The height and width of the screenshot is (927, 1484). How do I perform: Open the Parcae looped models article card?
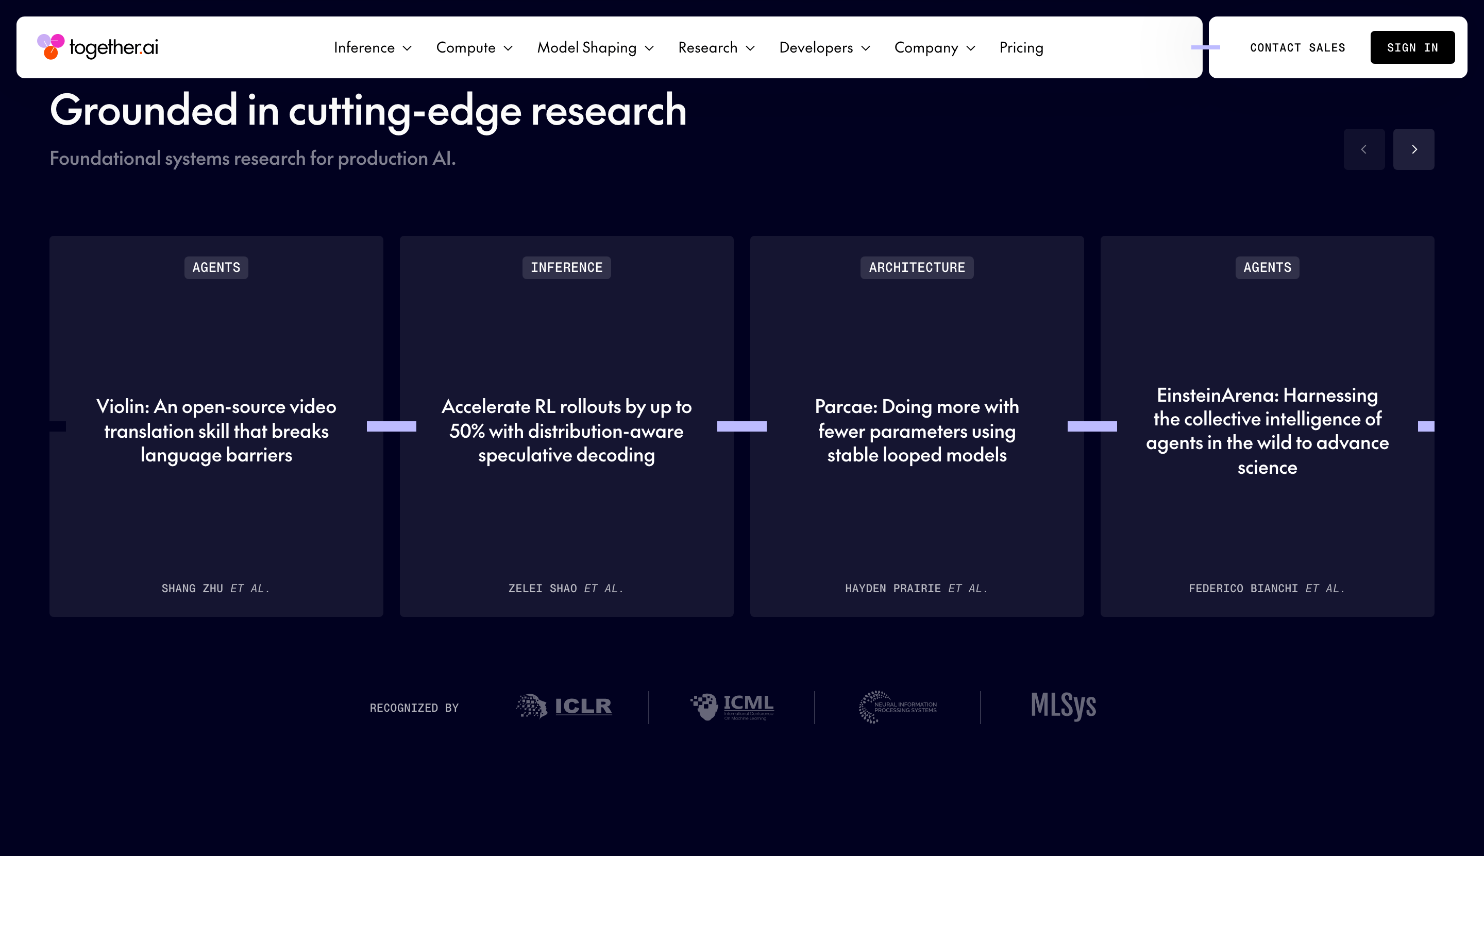point(917,426)
